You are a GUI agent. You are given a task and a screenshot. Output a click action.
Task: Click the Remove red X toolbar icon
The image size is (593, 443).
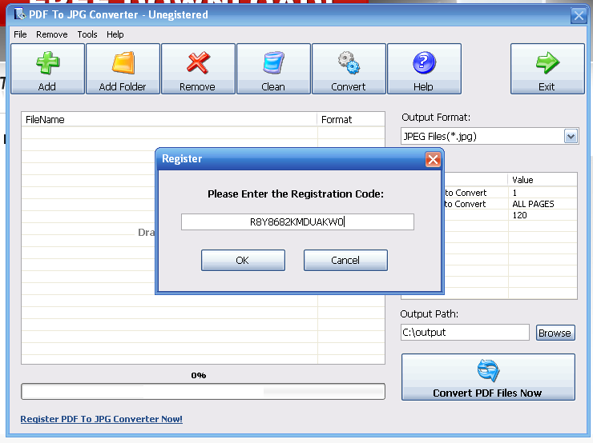[x=198, y=63]
